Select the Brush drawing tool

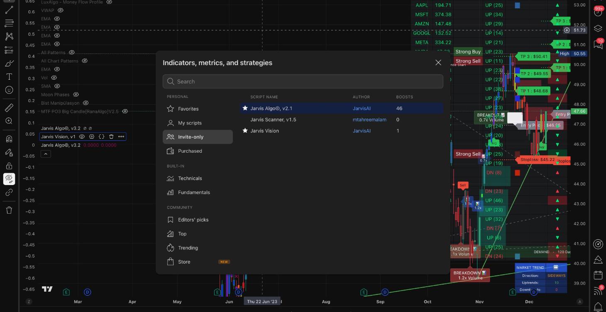(9, 63)
